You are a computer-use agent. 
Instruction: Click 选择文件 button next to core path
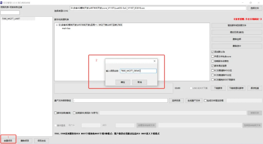(254, 8)
